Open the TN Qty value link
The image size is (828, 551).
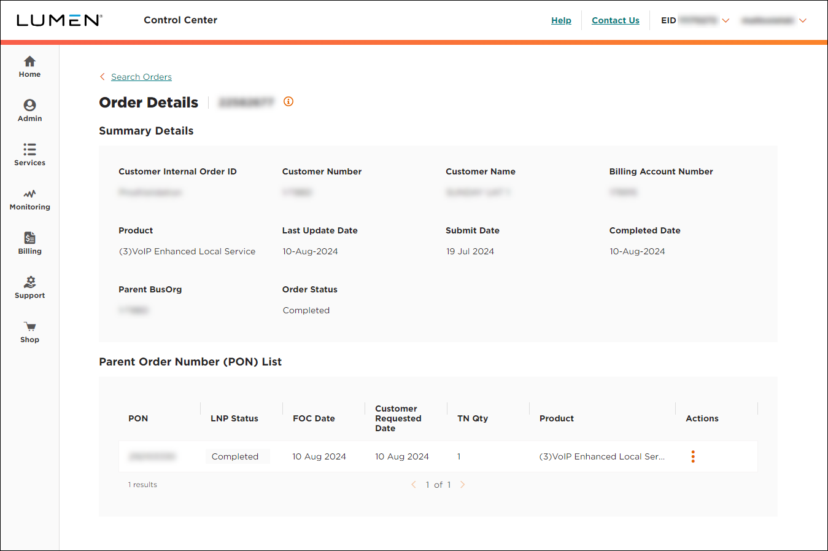click(458, 456)
